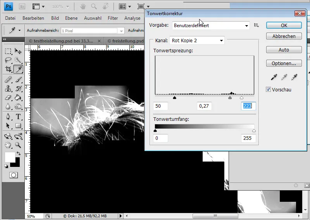Select the Crop tool

pyautogui.click(x=8, y=69)
